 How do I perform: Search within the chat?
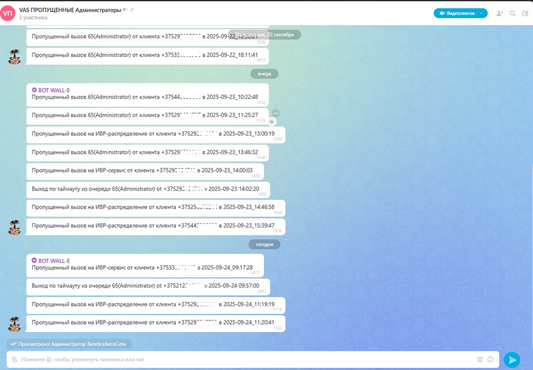click(x=513, y=13)
